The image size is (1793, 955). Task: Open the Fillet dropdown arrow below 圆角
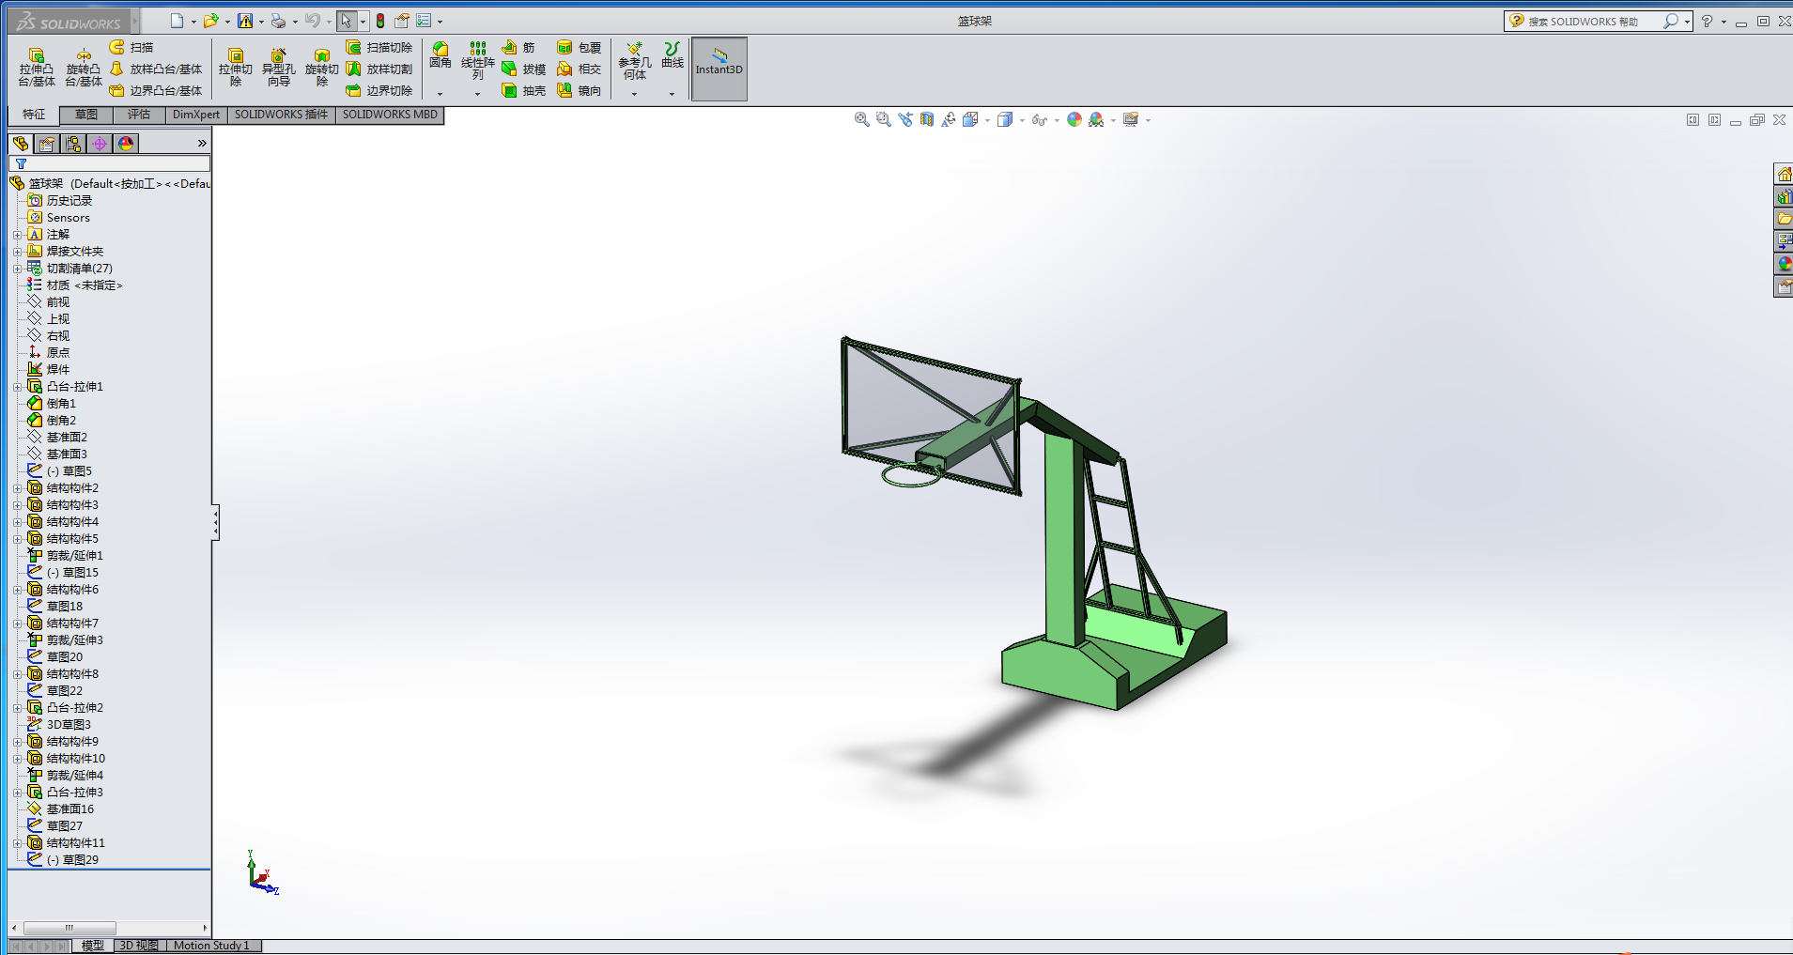point(440,94)
